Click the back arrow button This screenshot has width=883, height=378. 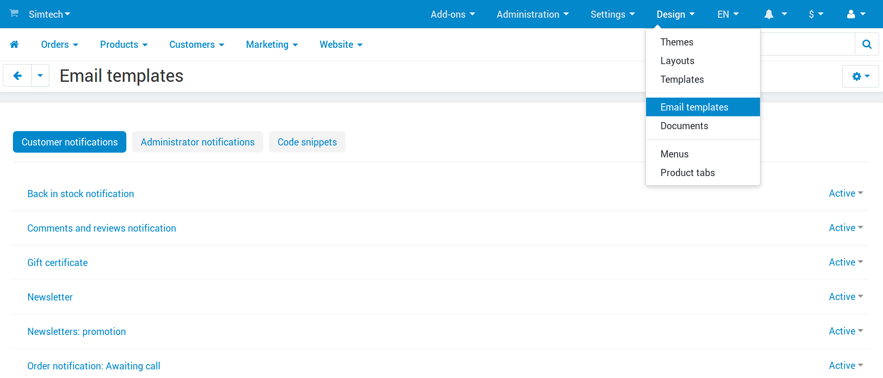pyautogui.click(x=17, y=76)
